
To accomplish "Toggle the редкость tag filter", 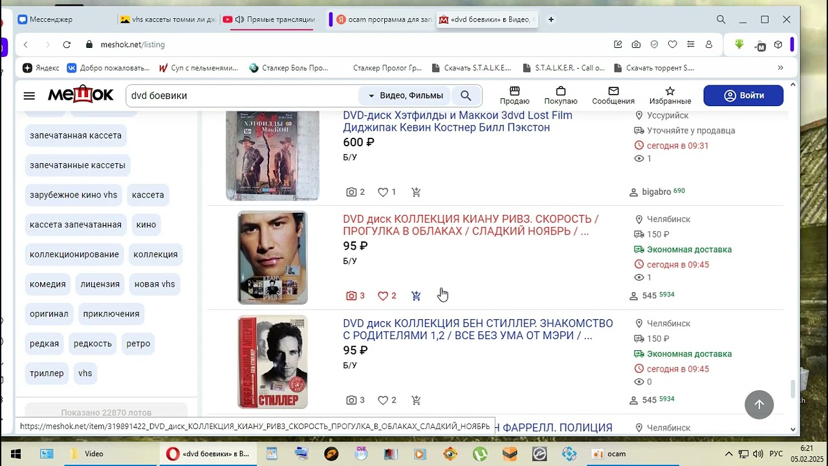I will 93,344.
